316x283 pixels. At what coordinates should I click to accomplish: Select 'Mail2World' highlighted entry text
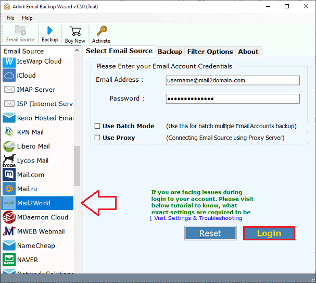click(x=34, y=203)
